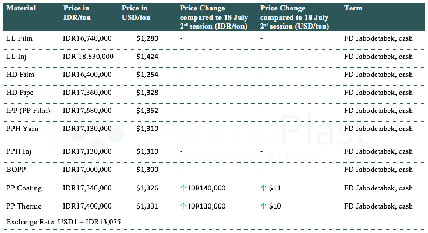Click the Term column header
Screen dimensions: 428x233
point(352,8)
